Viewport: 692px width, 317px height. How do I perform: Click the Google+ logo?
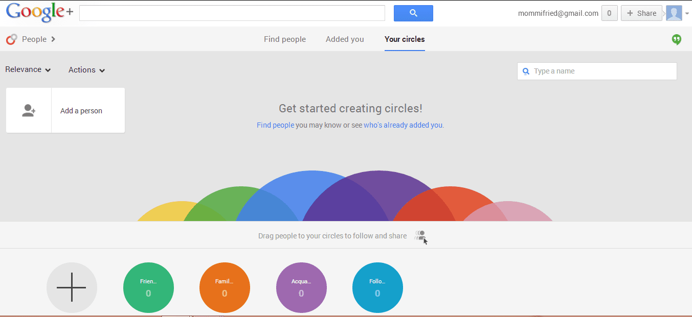pos(39,13)
